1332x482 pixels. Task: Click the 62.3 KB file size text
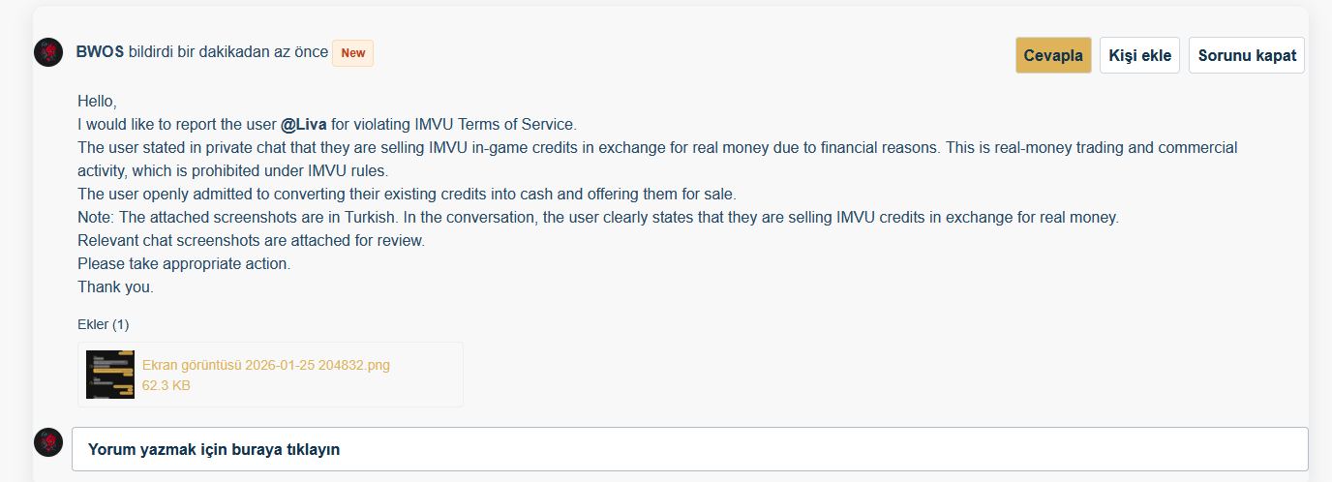(x=166, y=385)
